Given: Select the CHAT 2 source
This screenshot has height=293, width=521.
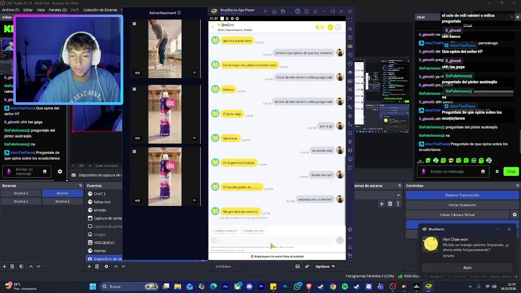Looking at the screenshot, I should pyautogui.click(x=100, y=194).
